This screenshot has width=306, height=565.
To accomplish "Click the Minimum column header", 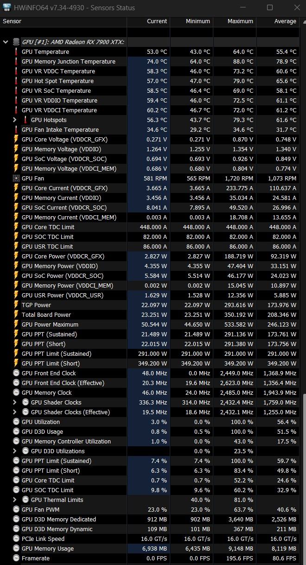I will click(191, 21).
